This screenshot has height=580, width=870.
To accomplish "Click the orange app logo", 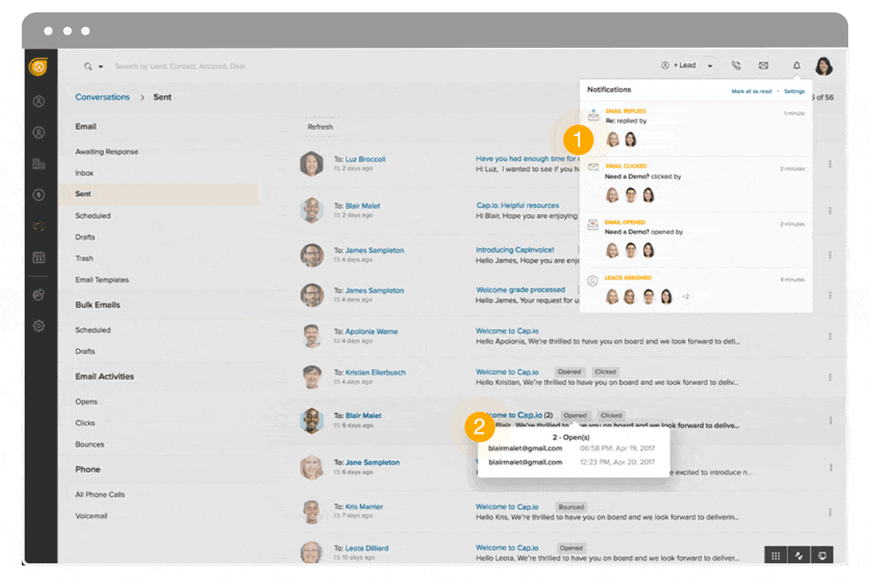I will point(38,67).
